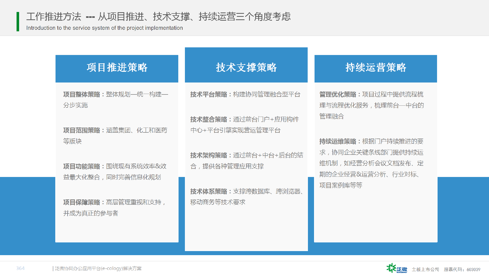Click the English subtitle 'Introduction to the service system'
489x275 pixels.
coord(104,28)
